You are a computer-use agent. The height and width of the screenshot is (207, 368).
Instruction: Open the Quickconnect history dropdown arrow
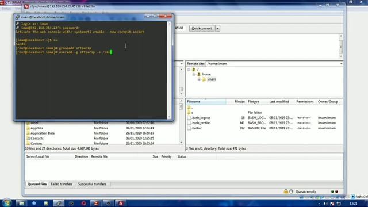coord(217,28)
